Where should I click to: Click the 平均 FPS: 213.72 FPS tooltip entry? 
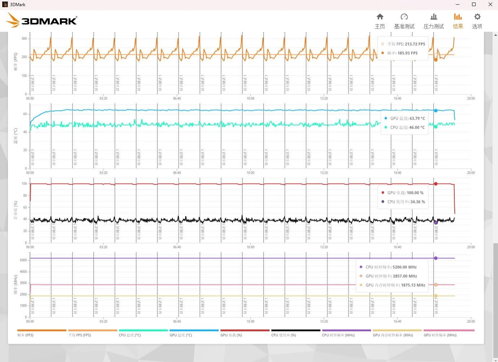pos(403,44)
